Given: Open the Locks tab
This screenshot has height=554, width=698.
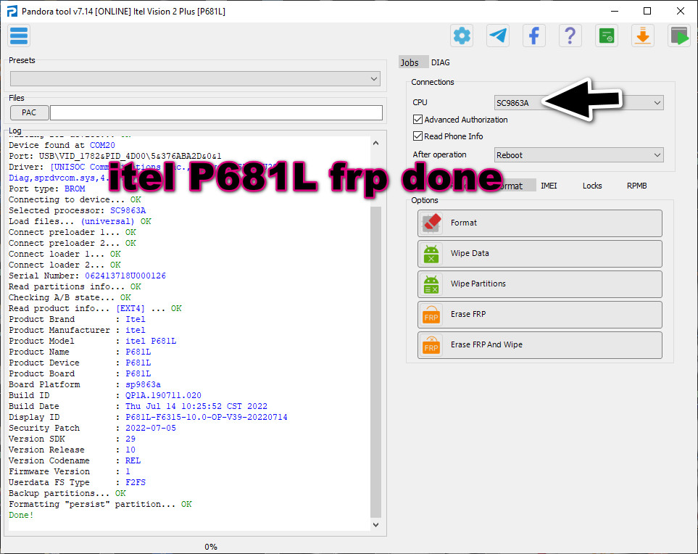Looking at the screenshot, I should [592, 186].
